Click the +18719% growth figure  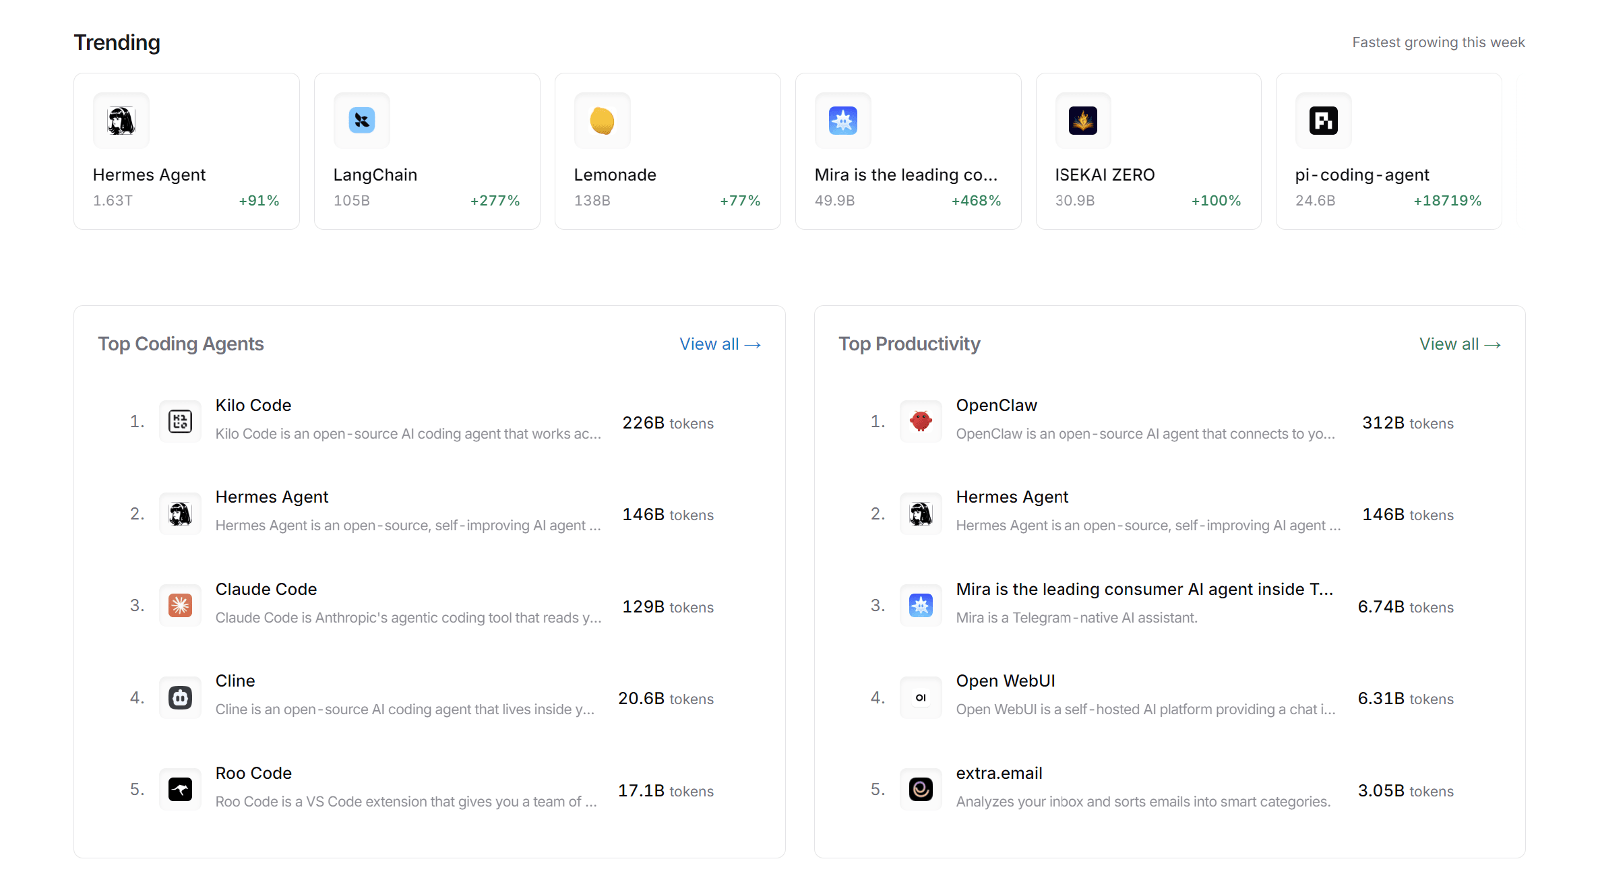1447,201
